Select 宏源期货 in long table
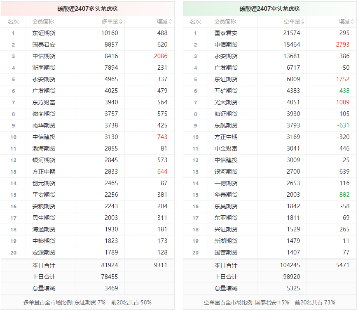 pos(44,252)
